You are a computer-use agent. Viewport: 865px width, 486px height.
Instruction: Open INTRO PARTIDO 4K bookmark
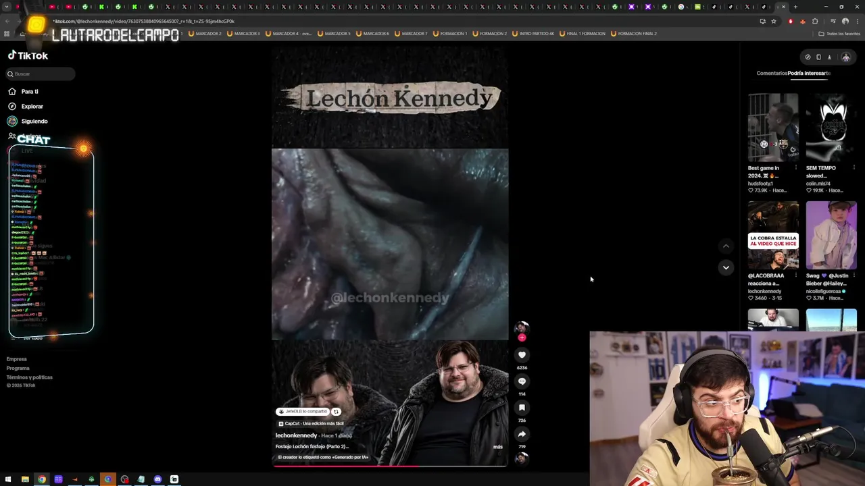pos(533,33)
